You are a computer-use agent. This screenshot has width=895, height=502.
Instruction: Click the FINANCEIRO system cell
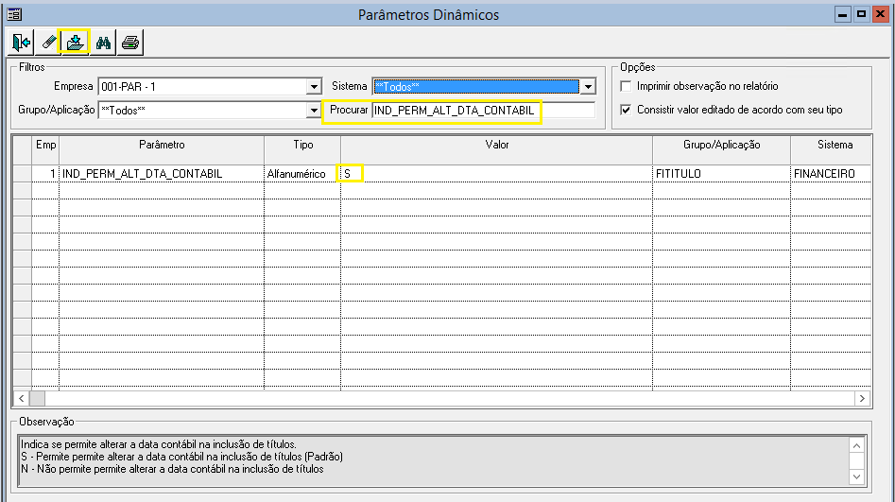coord(831,174)
